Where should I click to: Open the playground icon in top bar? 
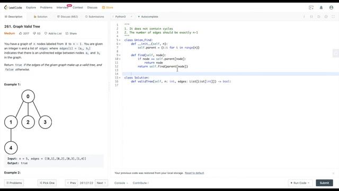pyautogui.click(x=311, y=7)
